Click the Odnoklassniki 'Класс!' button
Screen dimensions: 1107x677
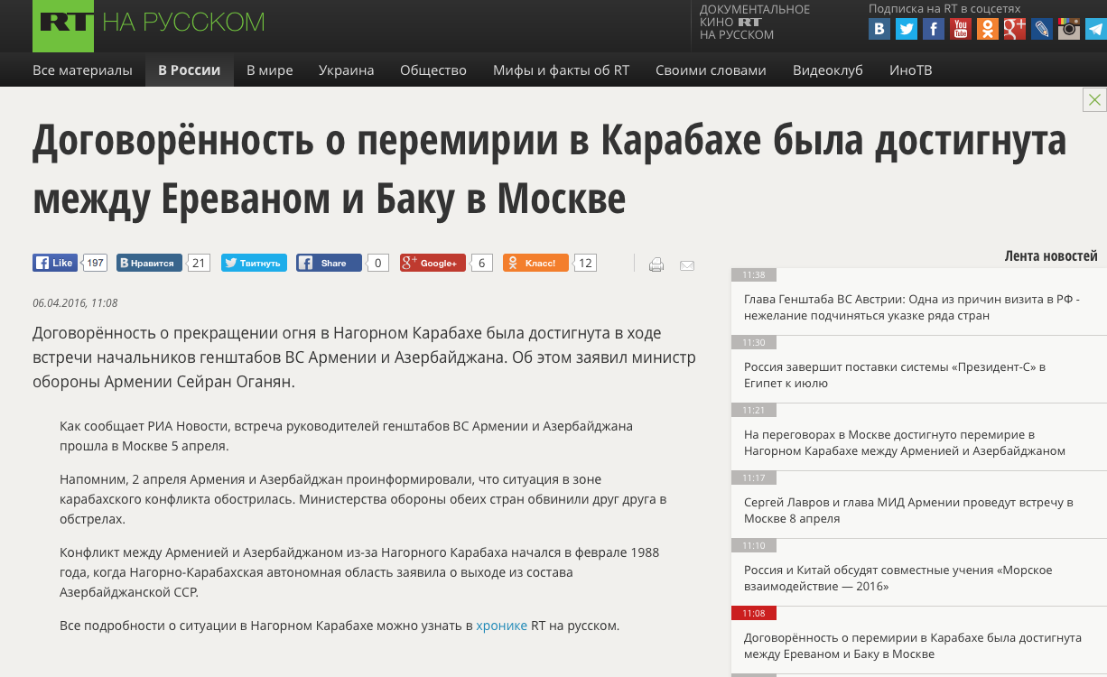pyautogui.click(x=535, y=263)
